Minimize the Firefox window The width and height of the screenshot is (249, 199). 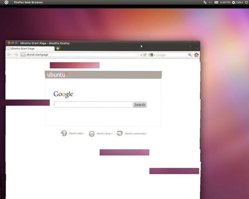[12, 43]
